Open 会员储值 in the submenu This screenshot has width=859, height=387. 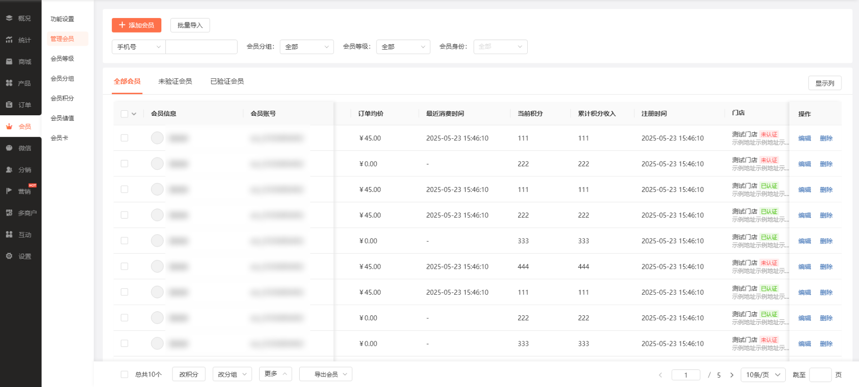pyautogui.click(x=62, y=118)
